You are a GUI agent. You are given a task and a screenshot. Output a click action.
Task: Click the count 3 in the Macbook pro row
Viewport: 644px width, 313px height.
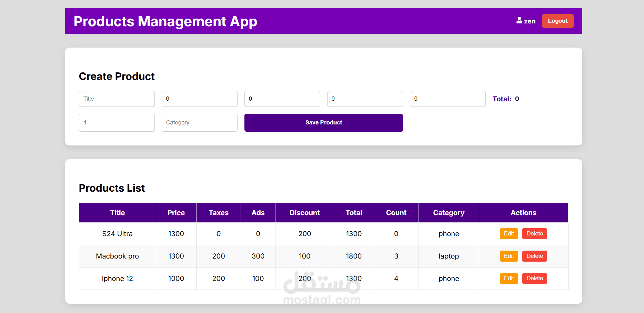point(396,256)
